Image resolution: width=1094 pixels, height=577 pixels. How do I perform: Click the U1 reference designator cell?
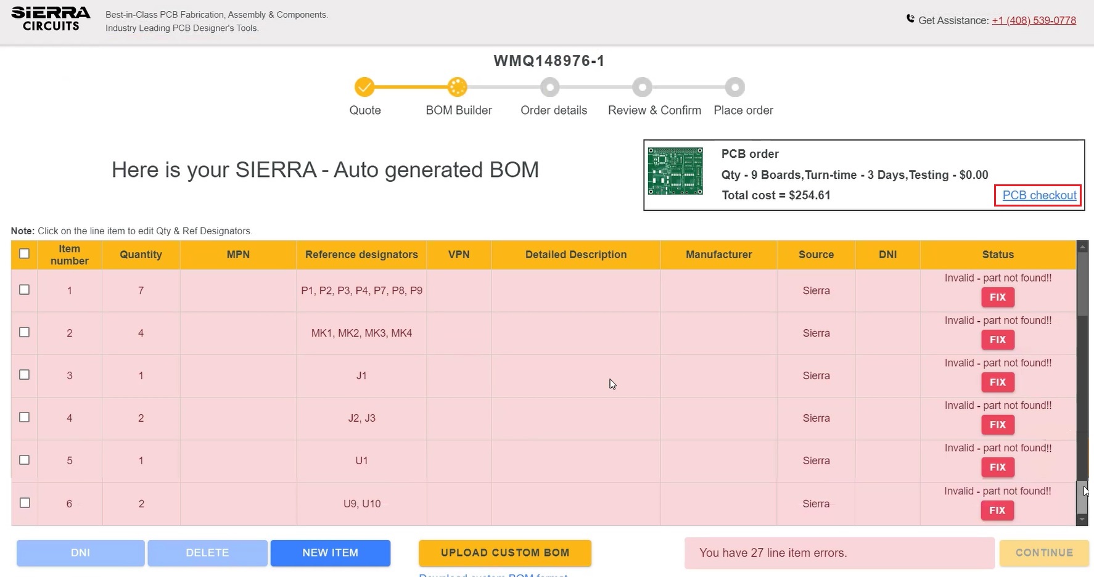click(x=361, y=460)
